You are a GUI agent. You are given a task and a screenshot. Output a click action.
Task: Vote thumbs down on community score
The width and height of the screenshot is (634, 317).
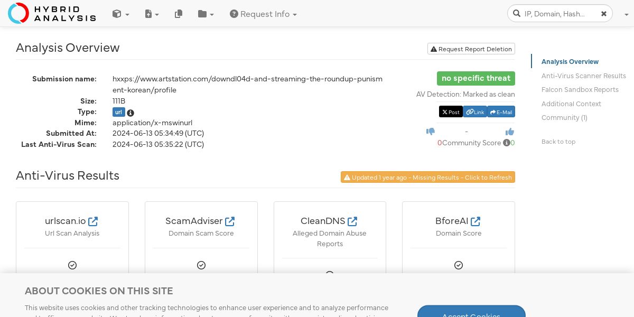[x=431, y=132]
